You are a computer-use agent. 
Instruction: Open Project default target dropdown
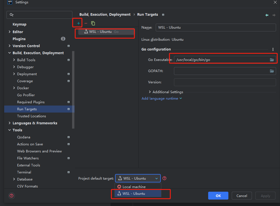(x=138, y=178)
